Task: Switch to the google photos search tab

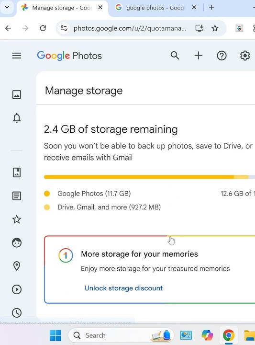Action: [x=156, y=8]
